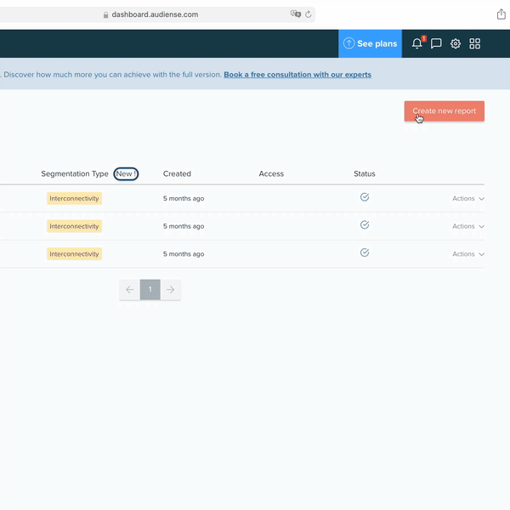The width and height of the screenshot is (510, 510).
Task: Click third row '5 months ago' text
Action: pos(184,254)
